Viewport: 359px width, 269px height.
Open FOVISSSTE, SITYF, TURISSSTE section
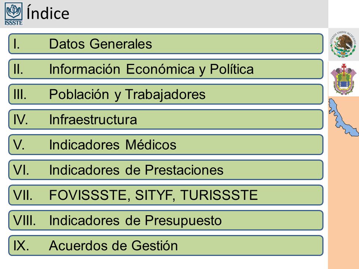coord(166,195)
